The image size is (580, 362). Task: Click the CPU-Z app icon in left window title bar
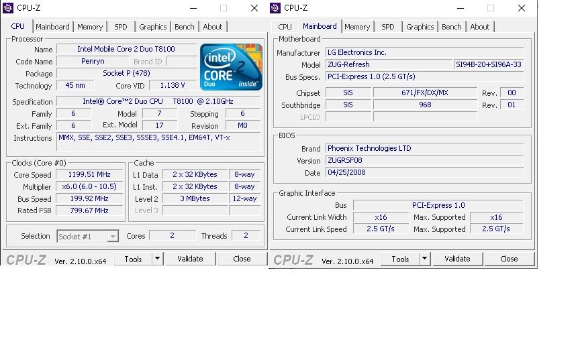[x=8, y=8]
